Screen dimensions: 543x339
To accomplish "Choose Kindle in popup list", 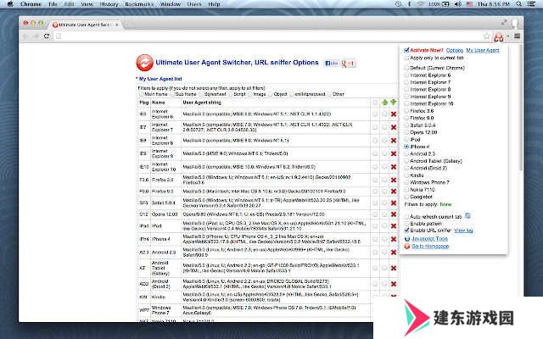I will (x=406, y=175).
